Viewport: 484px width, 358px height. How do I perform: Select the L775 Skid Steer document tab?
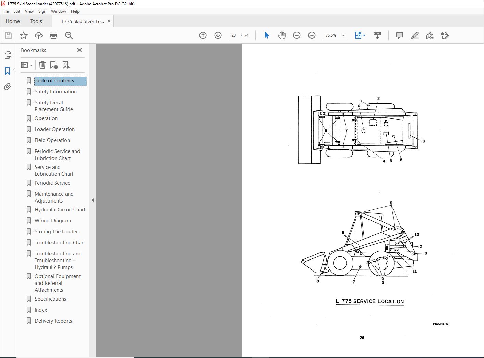pos(83,21)
